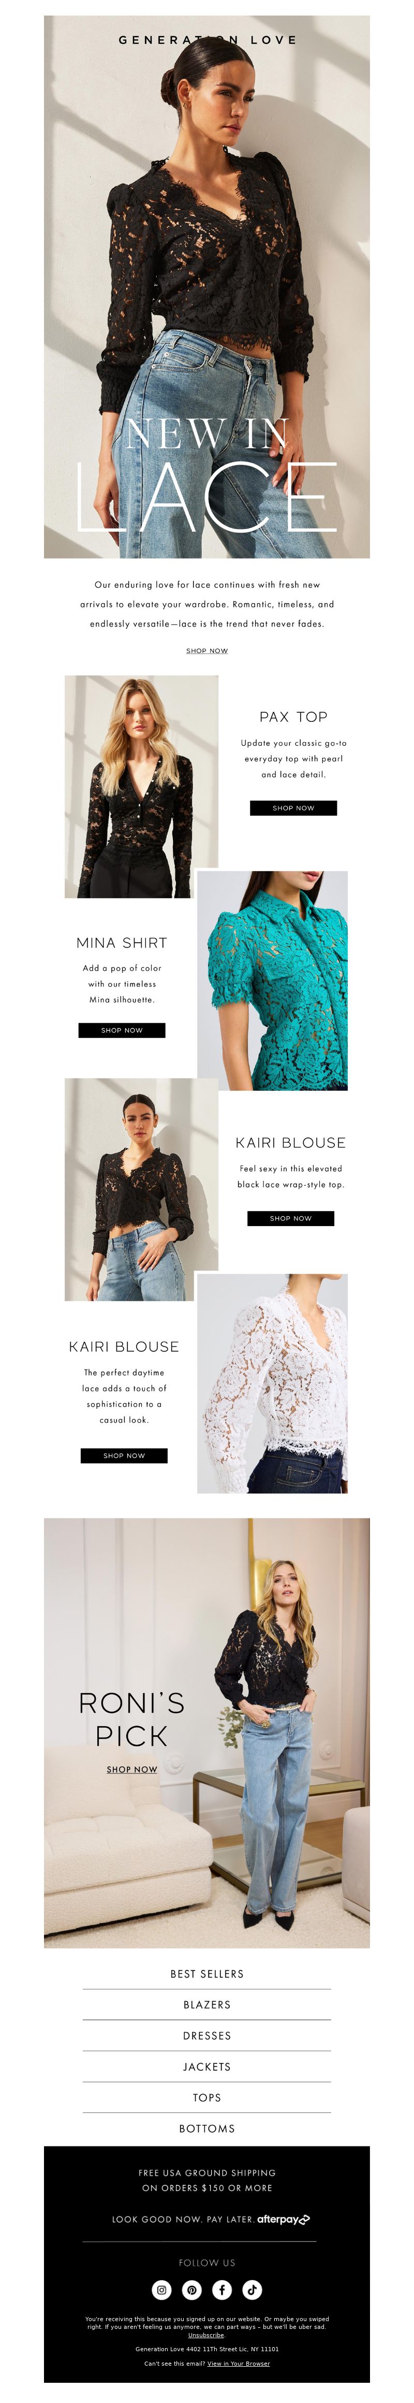Open the Best Sellers menu item
This screenshot has width=414, height=2403.
click(x=207, y=1974)
